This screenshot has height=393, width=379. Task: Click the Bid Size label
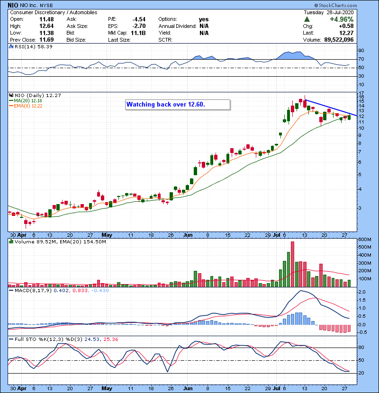click(x=76, y=40)
